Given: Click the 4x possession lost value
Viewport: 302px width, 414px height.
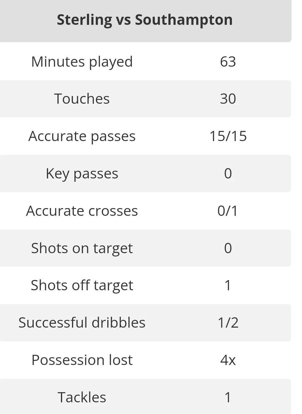Looking at the screenshot, I should (228, 360).
